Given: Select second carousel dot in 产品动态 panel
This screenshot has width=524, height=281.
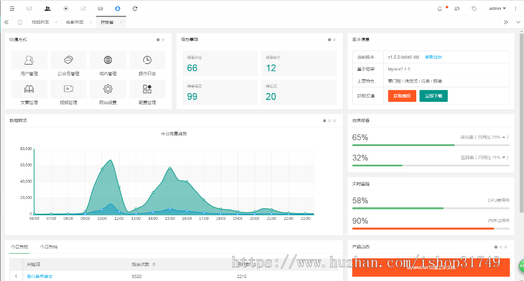Looking at the screenshot, I should click(x=501, y=247).
